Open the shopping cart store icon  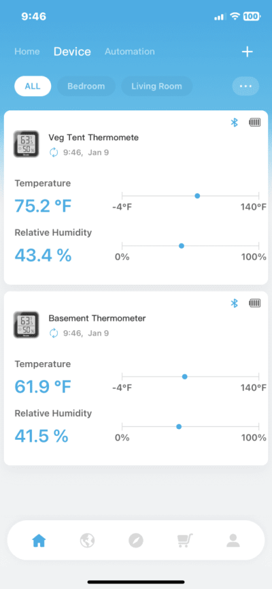pos(184,541)
